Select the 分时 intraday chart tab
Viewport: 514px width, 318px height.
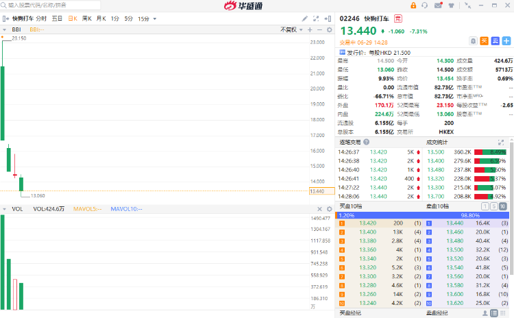(x=41, y=19)
